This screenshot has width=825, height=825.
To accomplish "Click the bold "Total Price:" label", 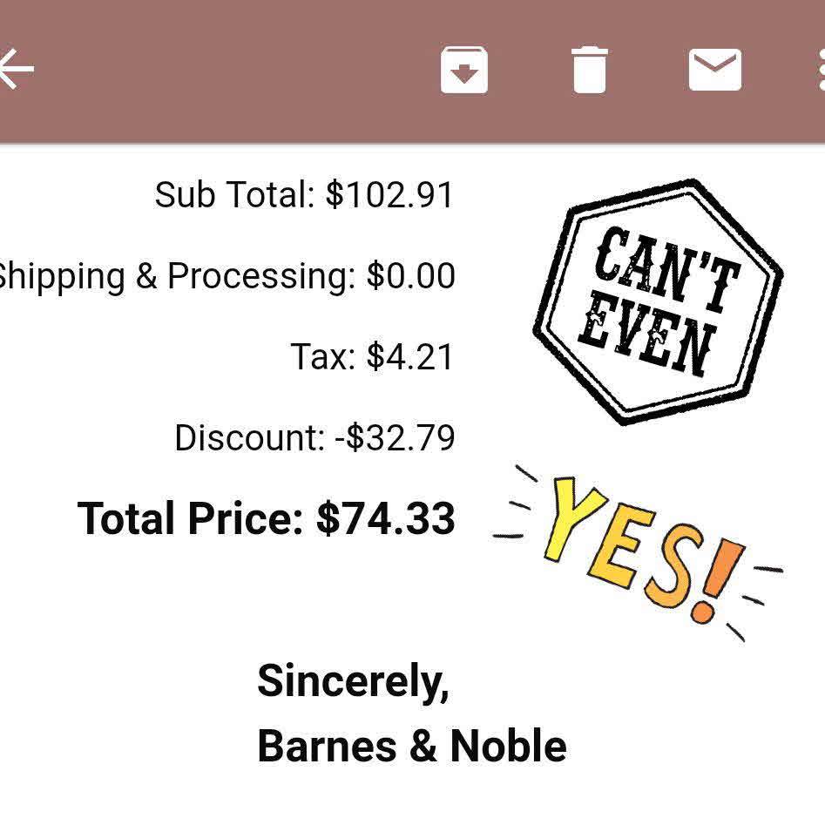I will (x=189, y=518).
